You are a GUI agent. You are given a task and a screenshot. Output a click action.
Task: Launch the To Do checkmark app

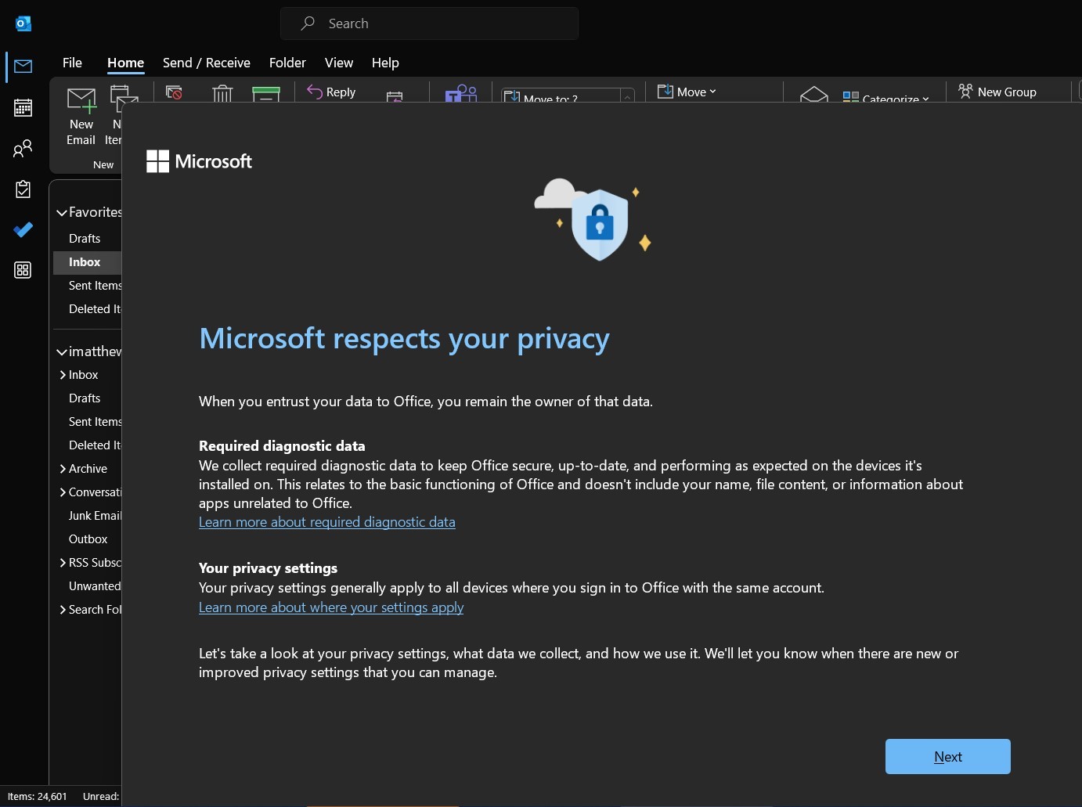[23, 229]
